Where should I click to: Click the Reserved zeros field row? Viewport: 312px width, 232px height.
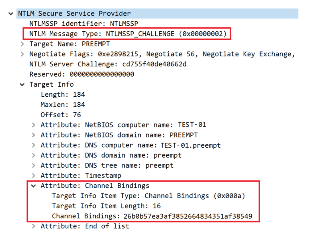point(81,74)
